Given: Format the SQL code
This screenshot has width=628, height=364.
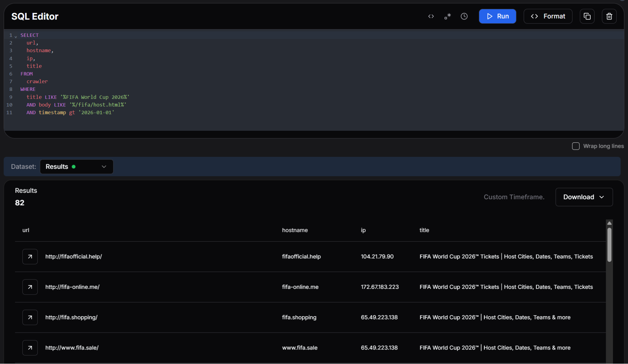Looking at the screenshot, I should click(x=548, y=16).
